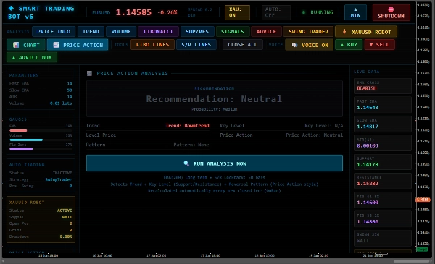Click the 'Pattern: None' value
The width and height of the screenshot is (435, 264).
pos(191,145)
